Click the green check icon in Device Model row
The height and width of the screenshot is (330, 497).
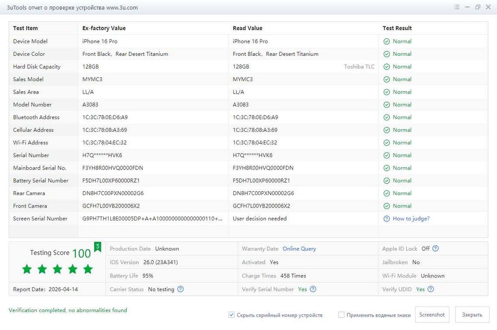click(386, 41)
